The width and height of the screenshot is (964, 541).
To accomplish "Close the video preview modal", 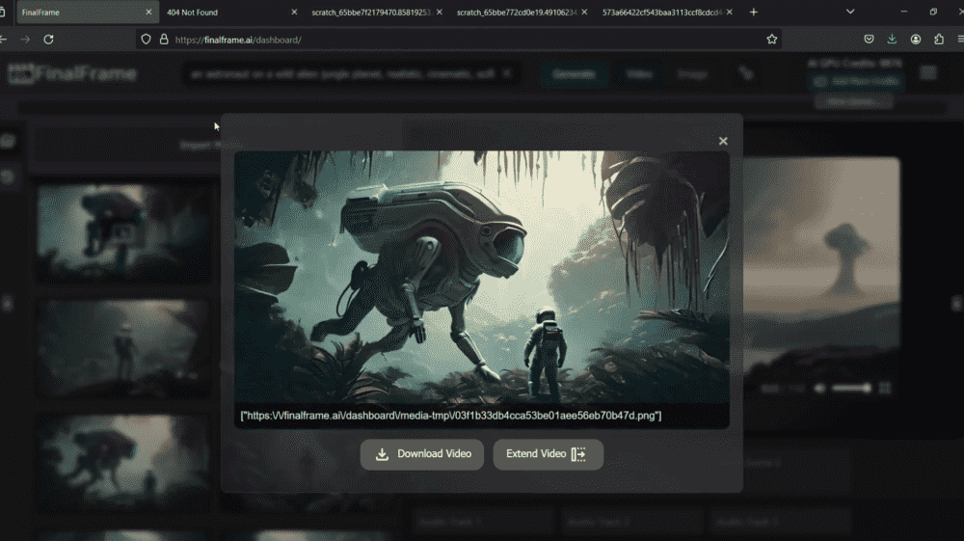I will [723, 141].
